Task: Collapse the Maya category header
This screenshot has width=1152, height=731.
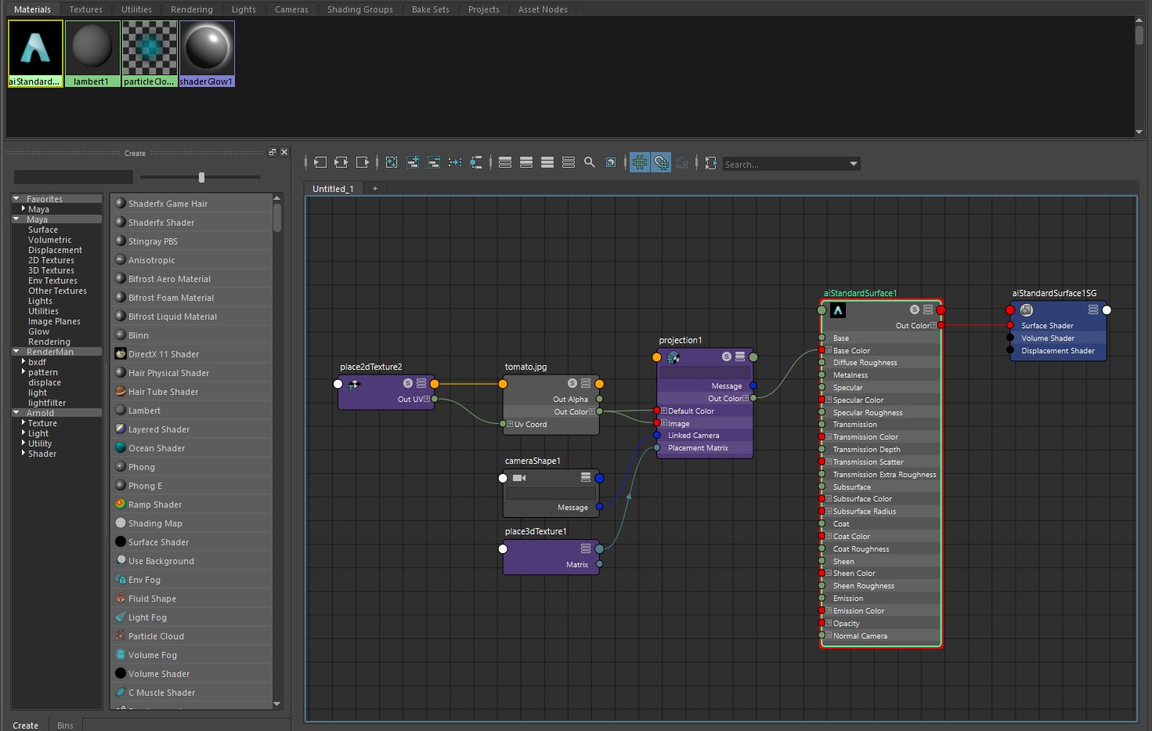Action: [16, 219]
